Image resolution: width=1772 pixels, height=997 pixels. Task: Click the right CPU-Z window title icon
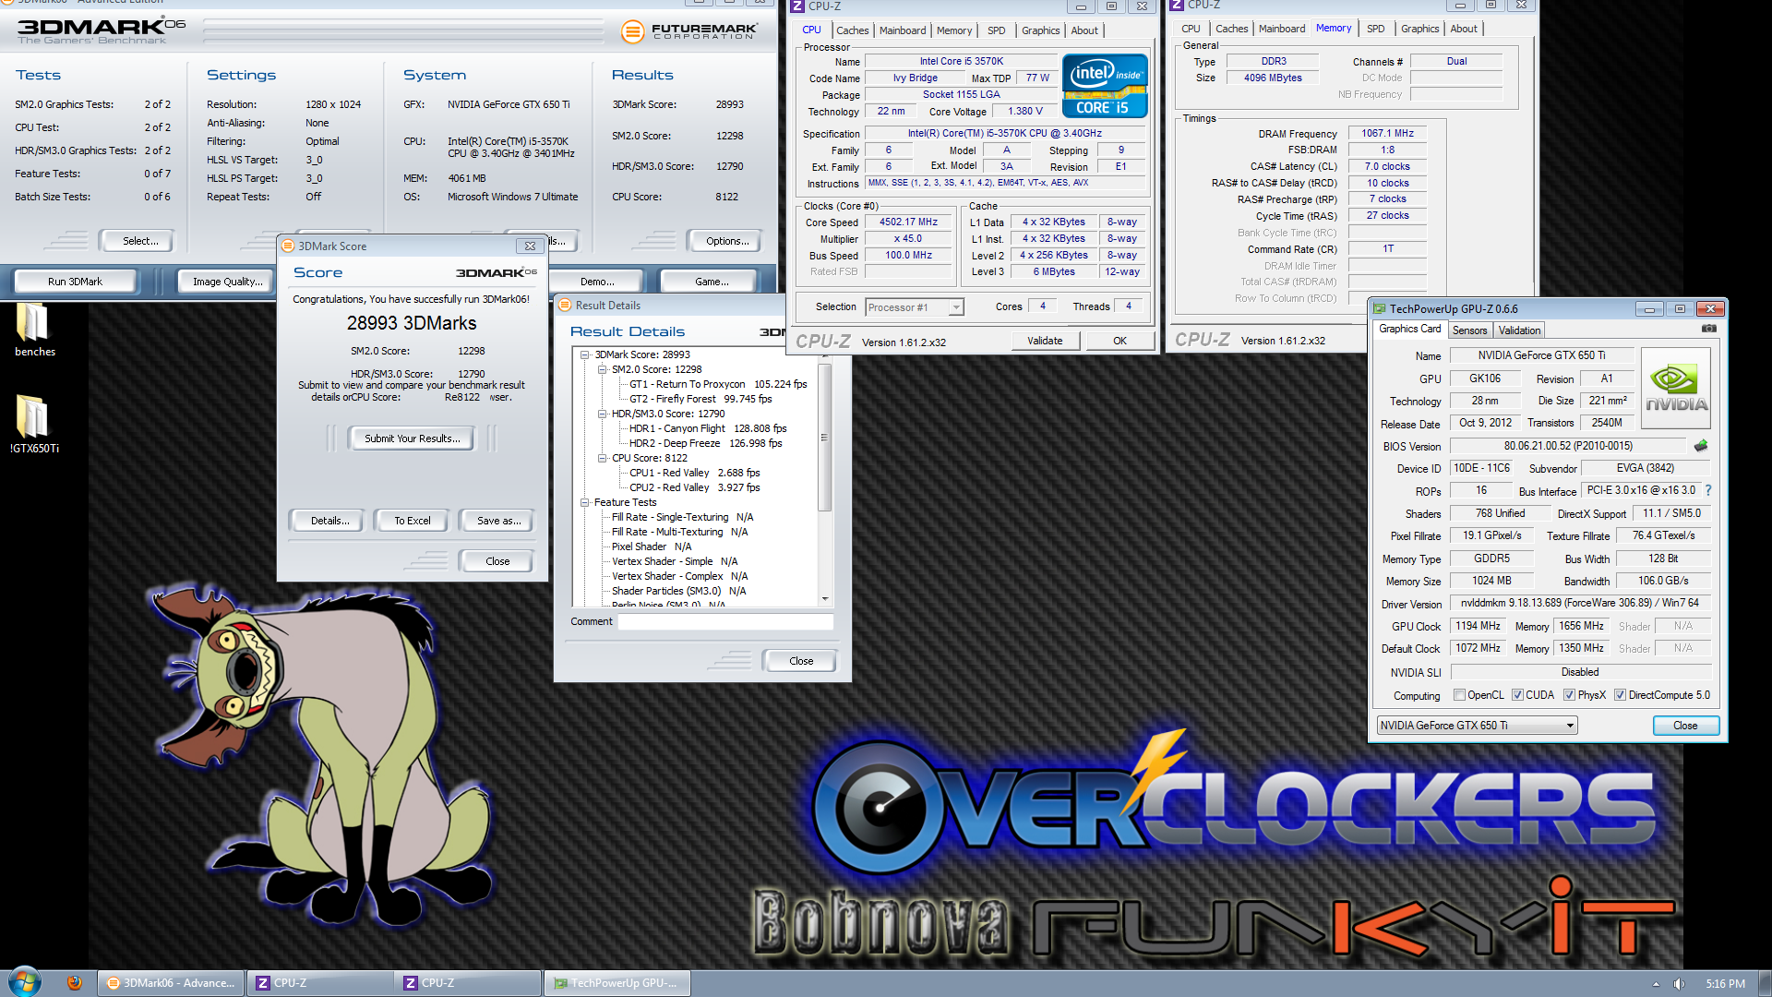point(1177,6)
